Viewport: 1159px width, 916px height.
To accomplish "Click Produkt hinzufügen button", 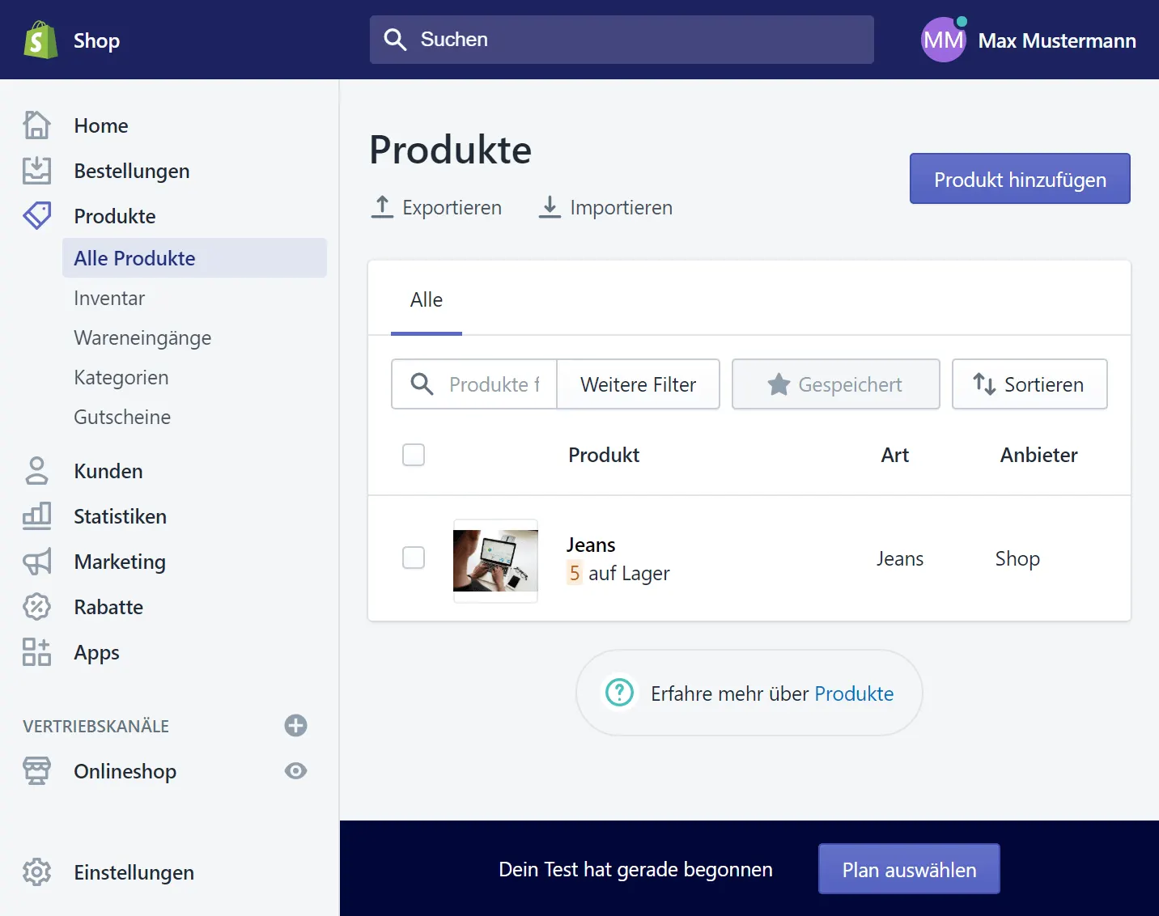I will click(1020, 179).
